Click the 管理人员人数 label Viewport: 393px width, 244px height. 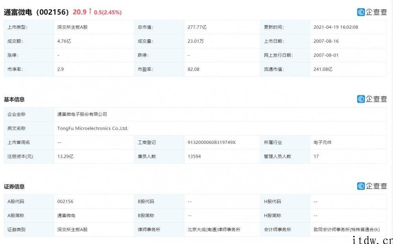pyautogui.click(x=277, y=156)
